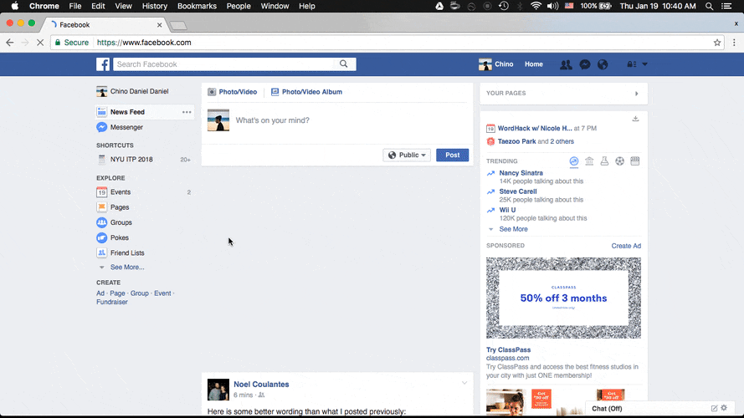Stop loading the page
Screen dimensions: 744x418
pyautogui.click(x=40, y=43)
